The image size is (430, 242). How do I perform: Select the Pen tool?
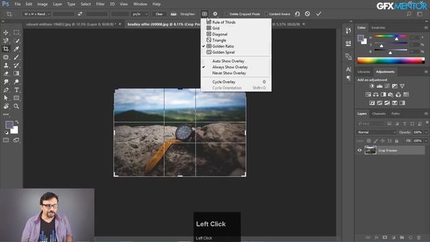[6, 90]
